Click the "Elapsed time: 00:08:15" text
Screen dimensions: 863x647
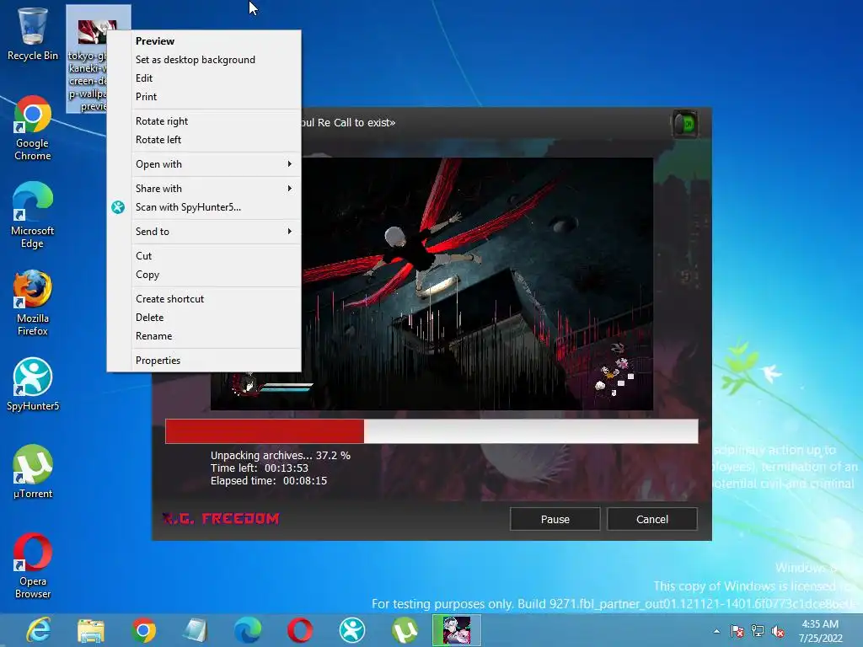[x=269, y=481]
